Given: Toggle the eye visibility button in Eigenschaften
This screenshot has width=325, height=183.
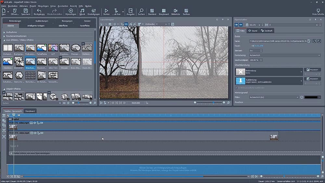Looking at the screenshot, I should pos(241,25).
